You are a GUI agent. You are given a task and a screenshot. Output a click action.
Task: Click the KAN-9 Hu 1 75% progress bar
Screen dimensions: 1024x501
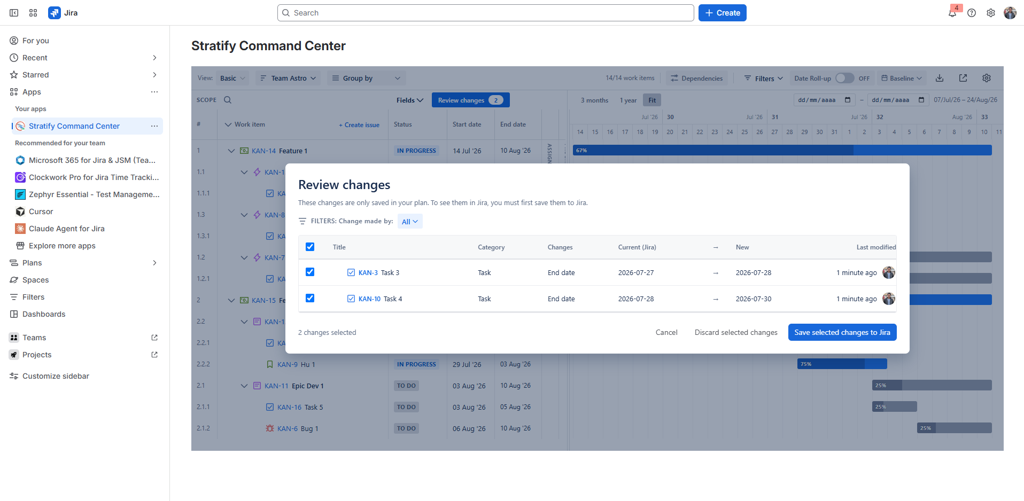click(842, 364)
